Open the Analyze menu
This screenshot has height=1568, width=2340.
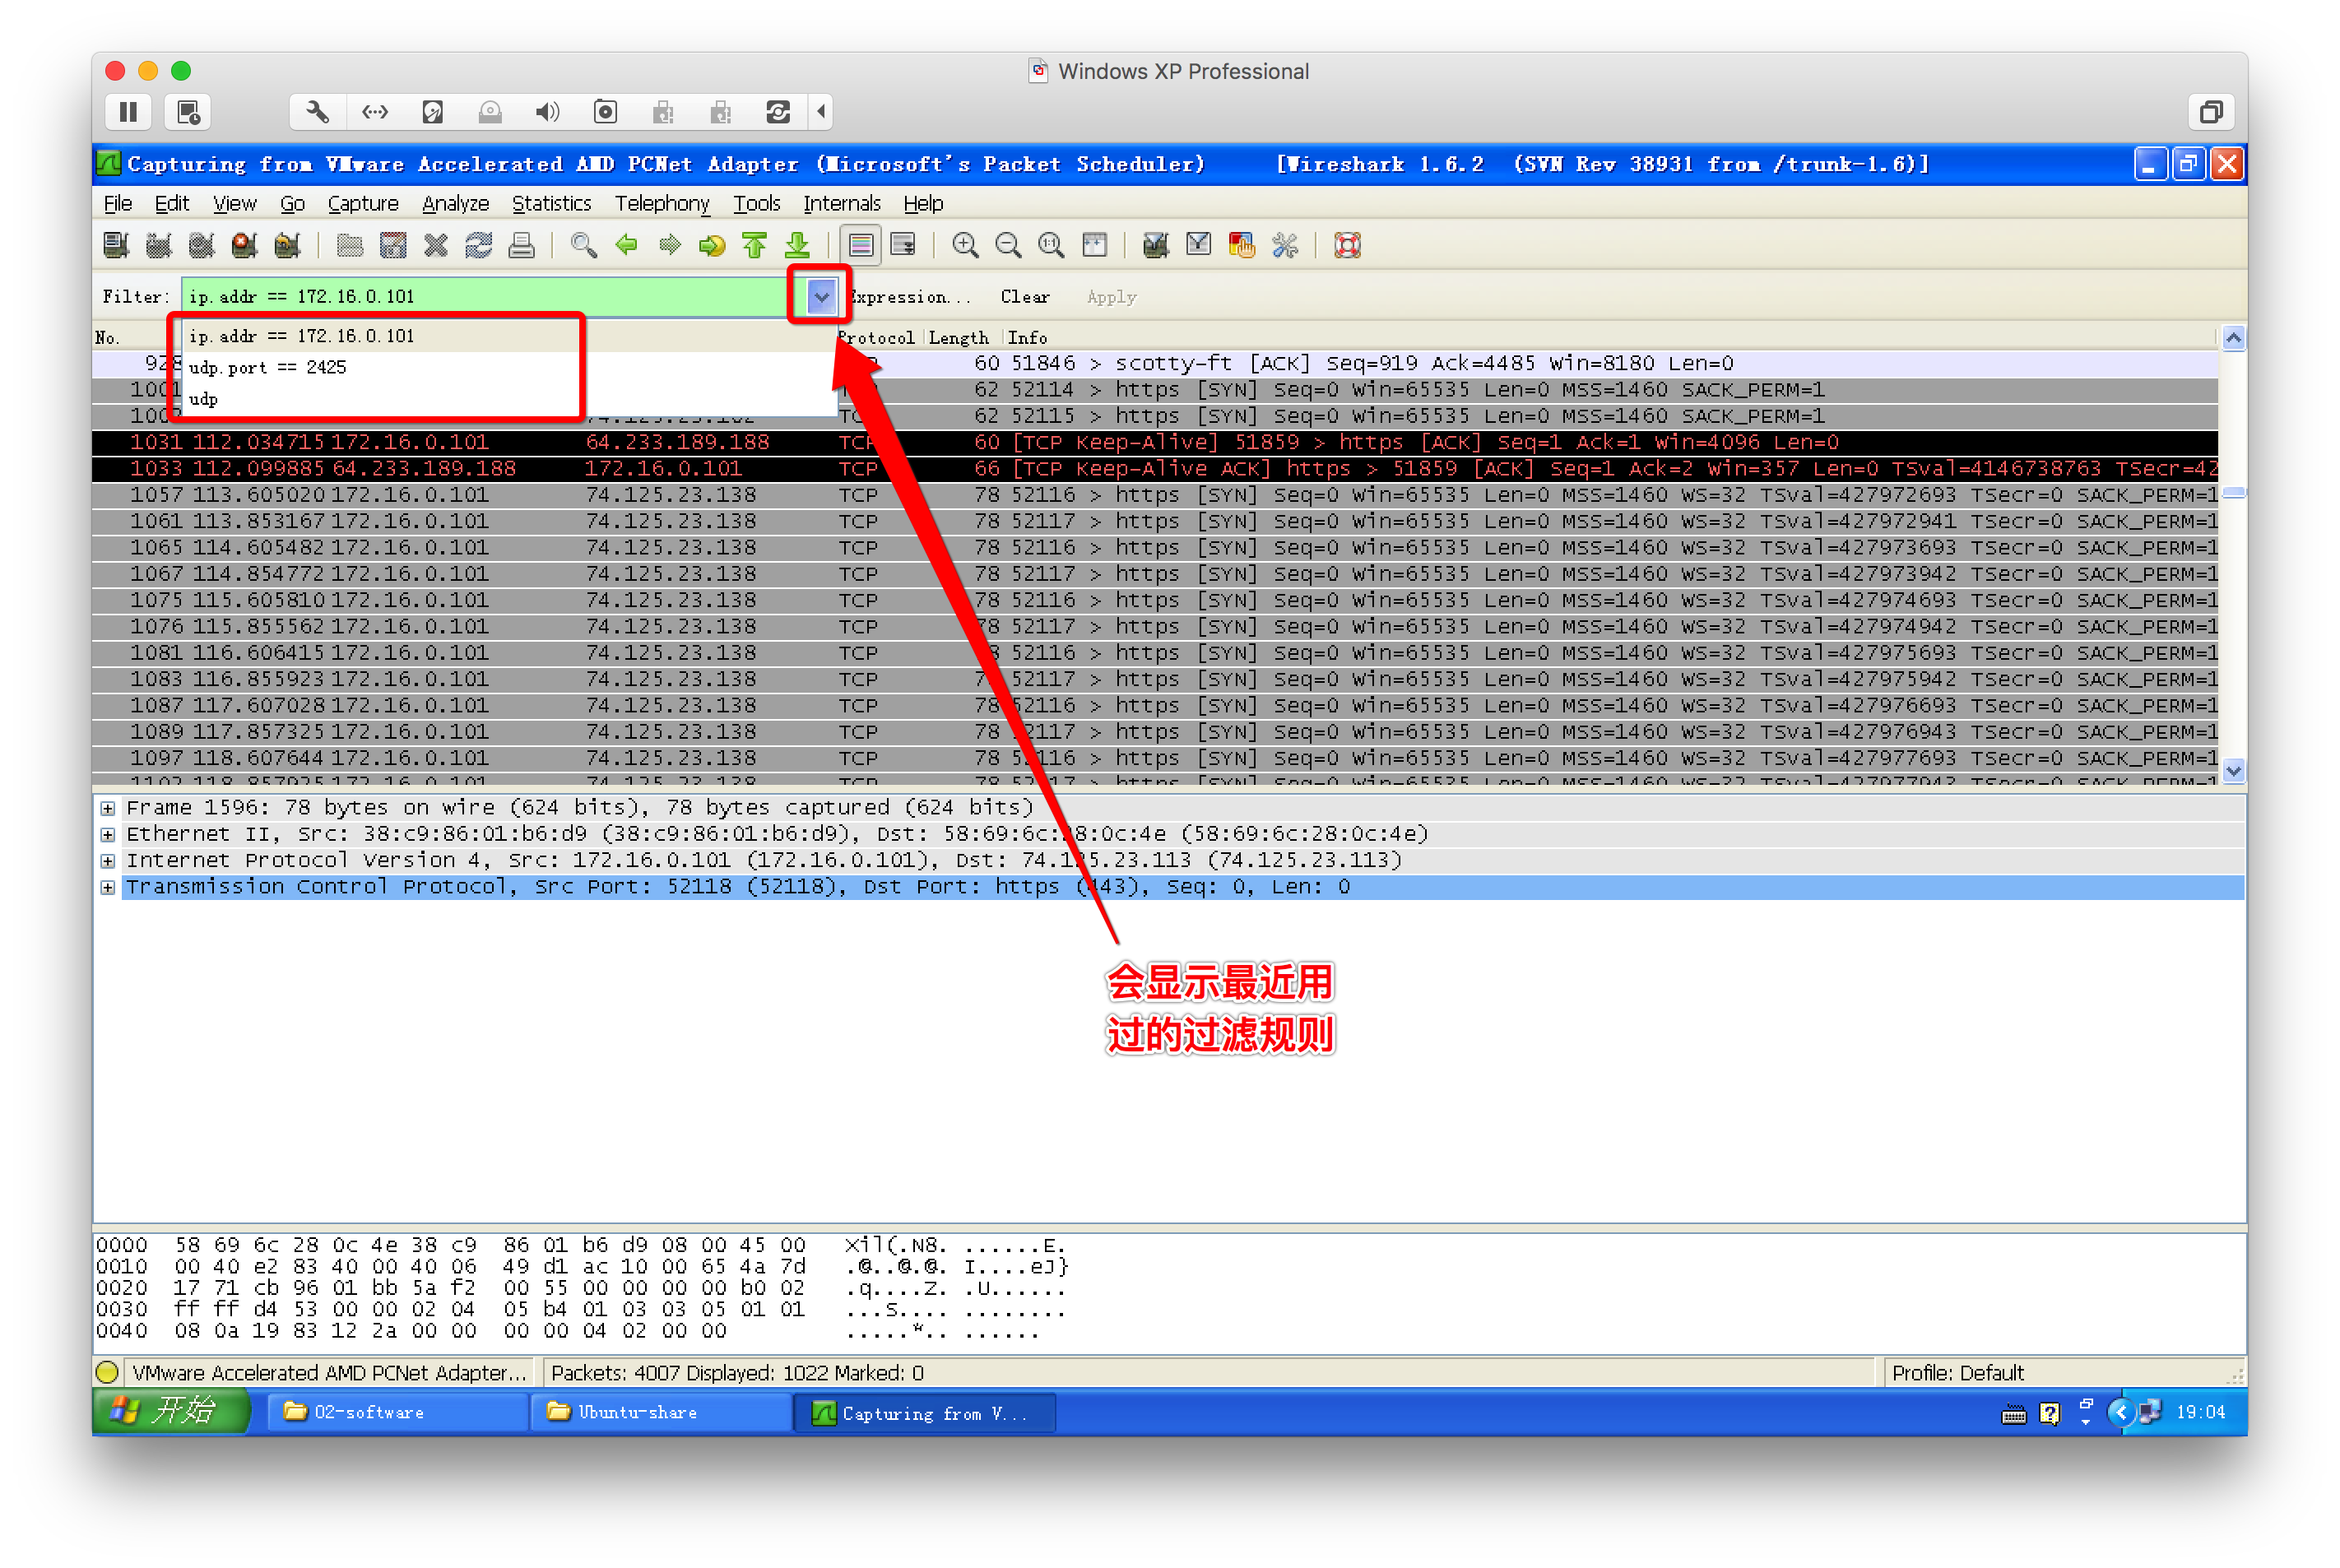[455, 203]
